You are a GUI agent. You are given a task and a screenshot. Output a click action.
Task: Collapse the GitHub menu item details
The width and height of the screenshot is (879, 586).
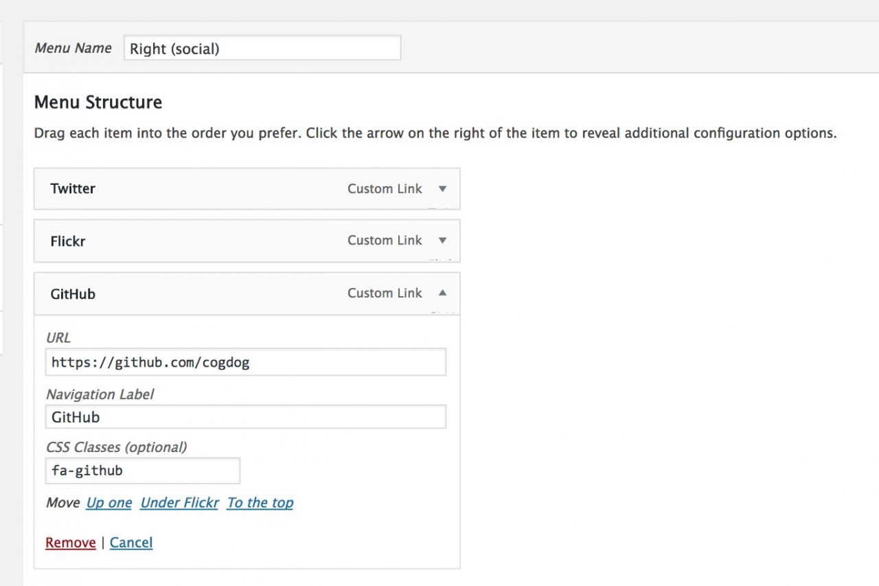(443, 293)
